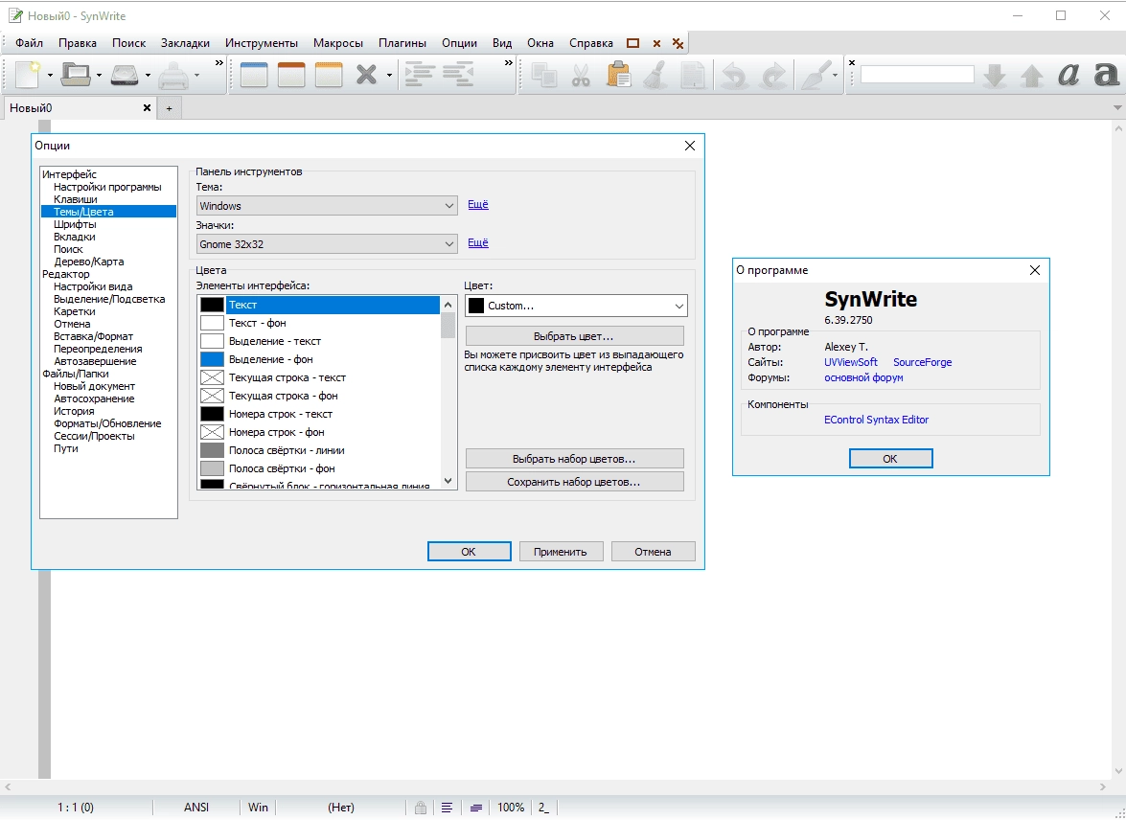The height and width of the screenshot is (820, 1126).
Task: Create a new file with toolbar icon
Action: pos(28,75)
